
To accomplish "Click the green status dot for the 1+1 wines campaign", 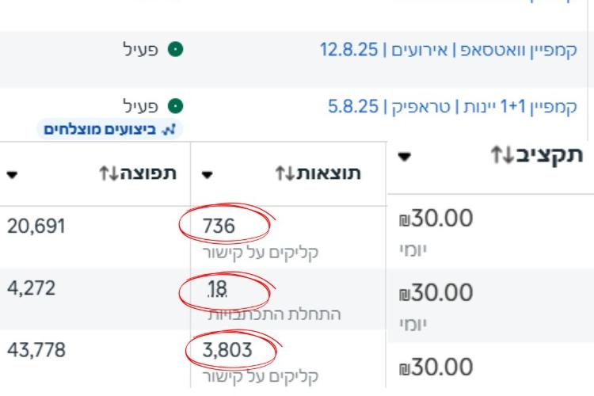I will 177,106.
